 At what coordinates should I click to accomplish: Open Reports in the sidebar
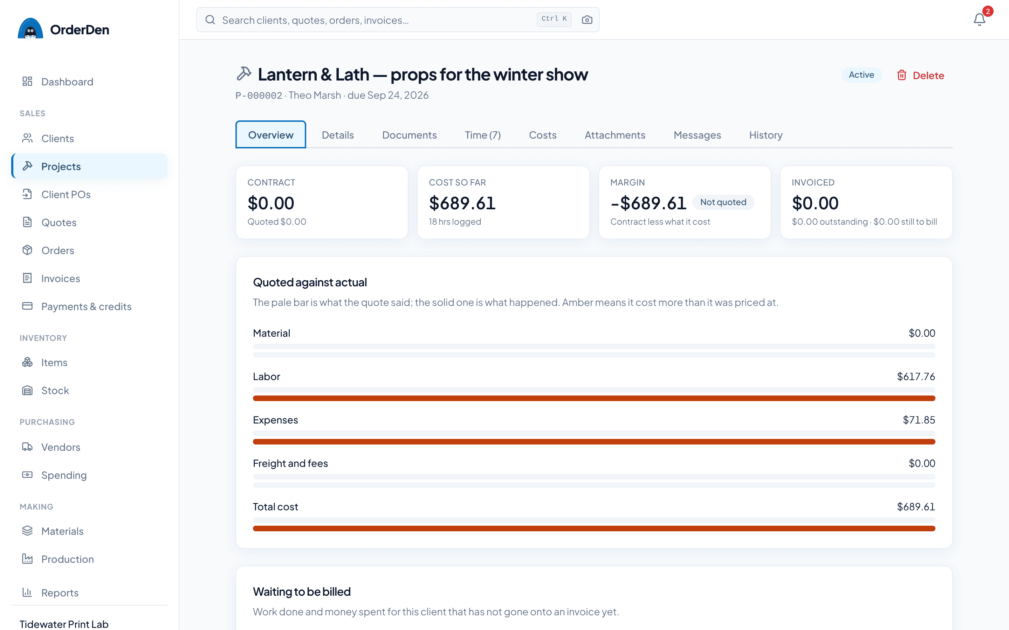coord(89,593)
